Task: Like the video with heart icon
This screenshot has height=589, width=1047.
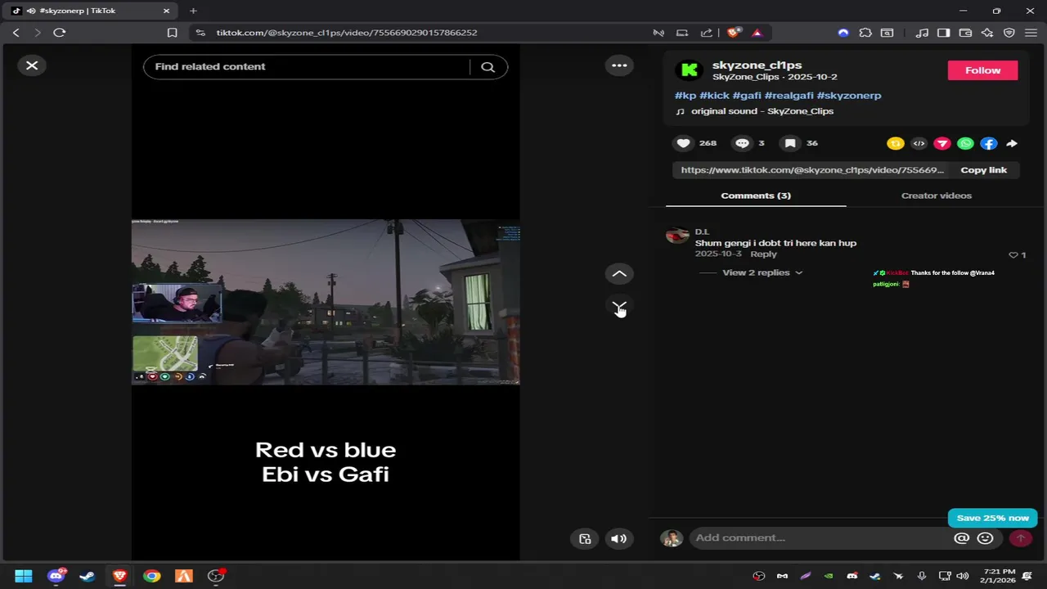Action: pos(683,143)
